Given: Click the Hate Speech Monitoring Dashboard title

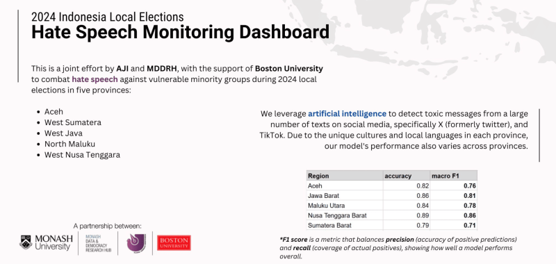Looking at the screenshot, I should [x=180, y=32].
